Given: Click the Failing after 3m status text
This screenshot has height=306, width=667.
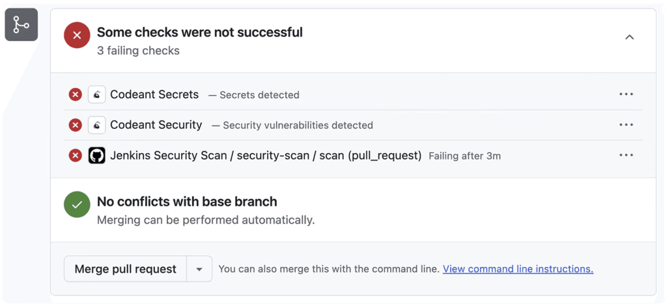Looking at the screenshot, I should [x=464, y=156].
